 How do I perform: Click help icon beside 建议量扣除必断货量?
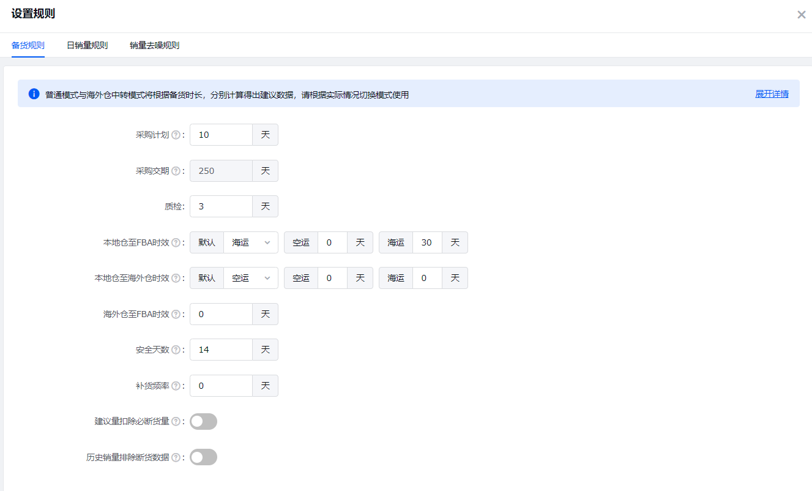pyautogui.click(x=176, y=421)
